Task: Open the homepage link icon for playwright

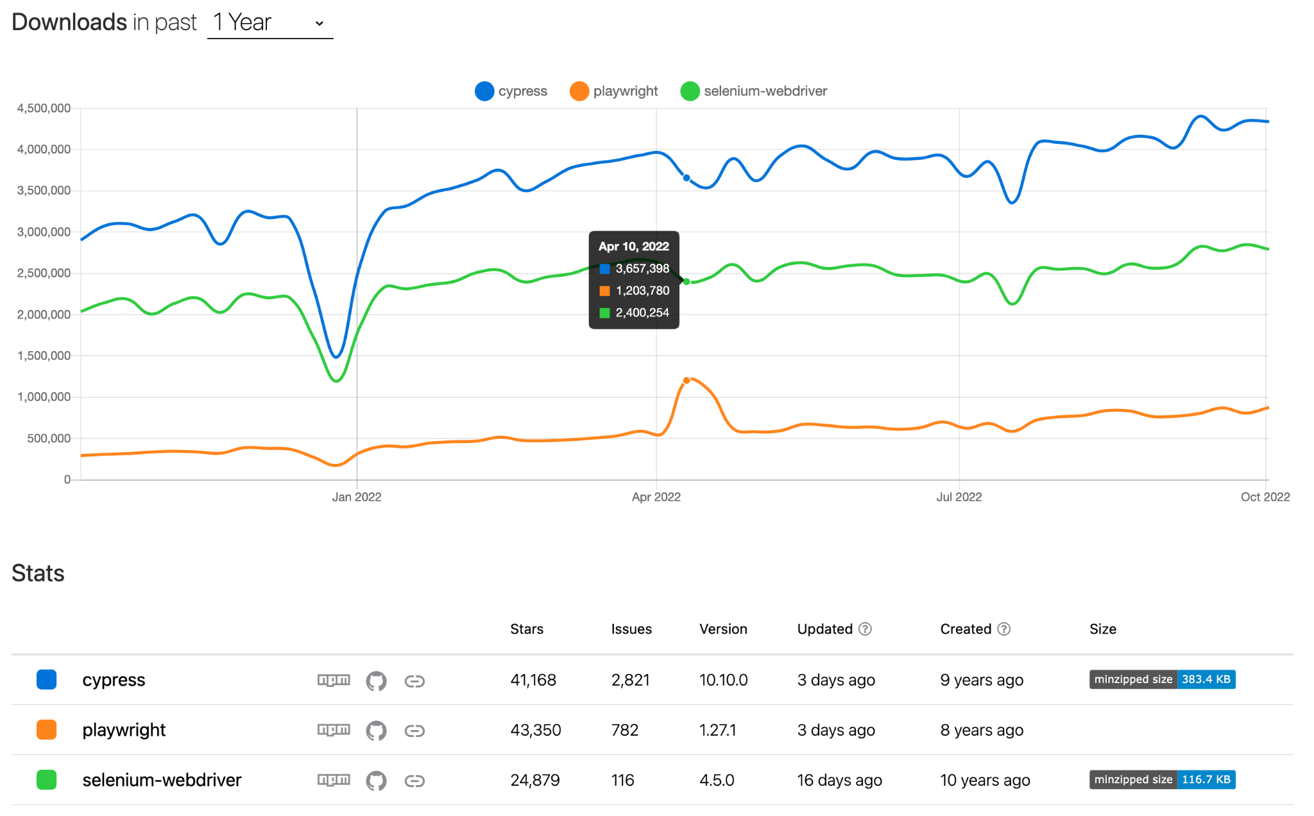Action: (414, 731)
